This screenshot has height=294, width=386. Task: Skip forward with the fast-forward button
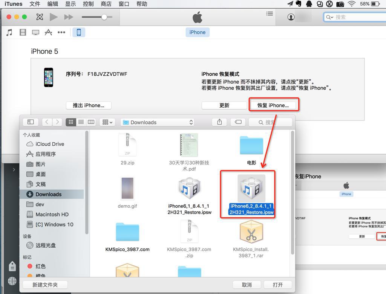point(69,17)
